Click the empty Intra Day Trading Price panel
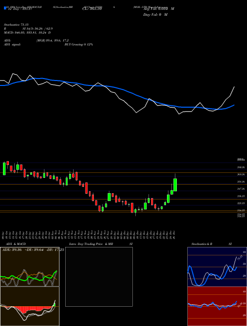 click(x=99, y=277)
